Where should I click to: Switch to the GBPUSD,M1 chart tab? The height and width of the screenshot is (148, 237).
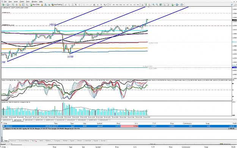pos(18,120)
